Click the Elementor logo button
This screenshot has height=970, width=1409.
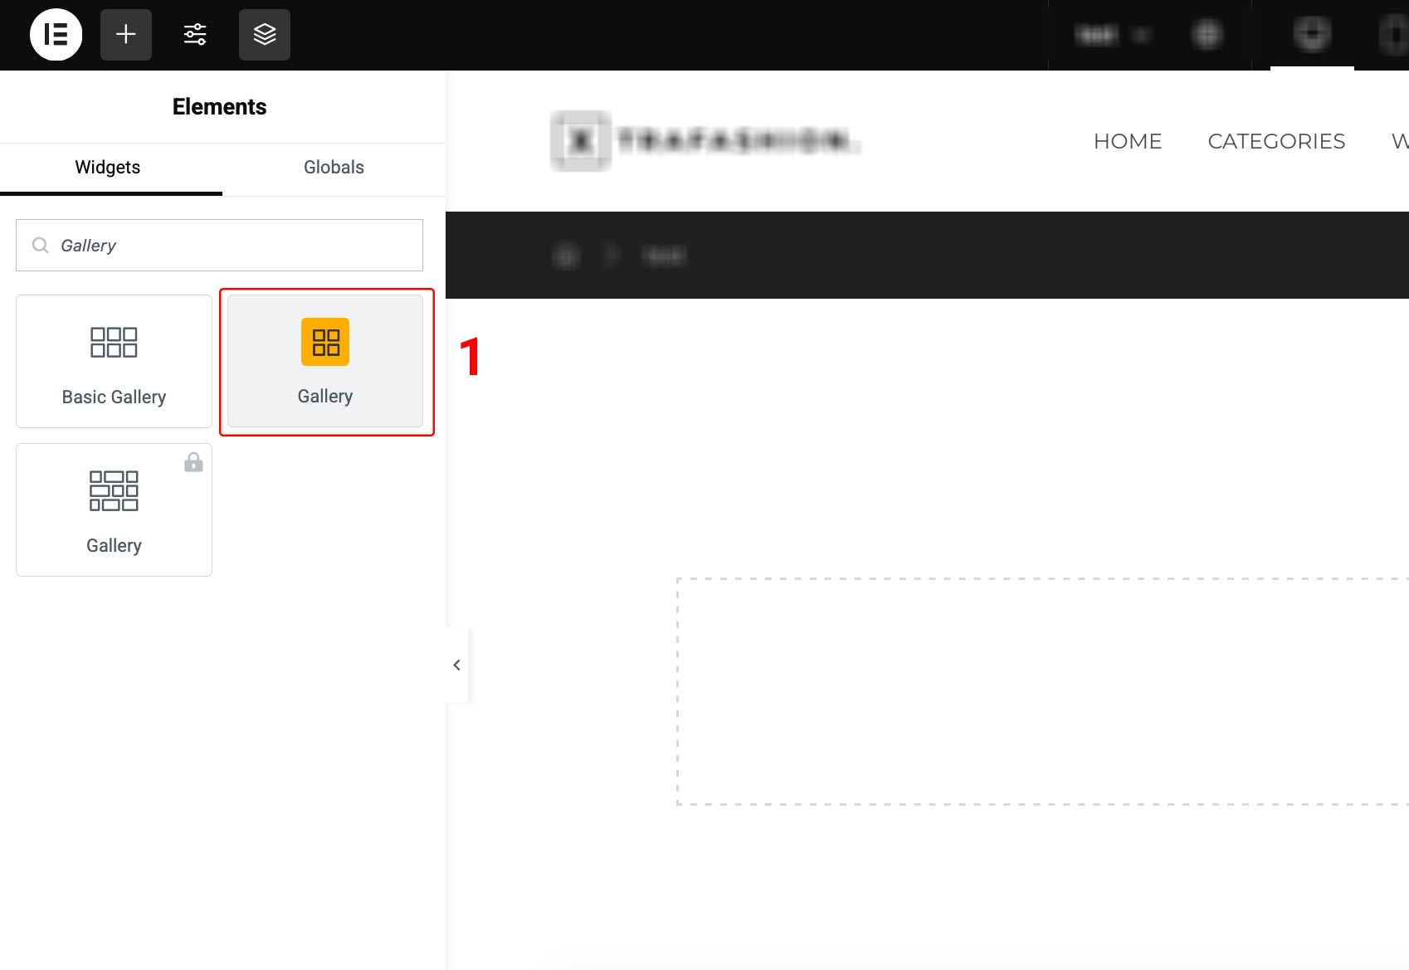click(56, 35)
